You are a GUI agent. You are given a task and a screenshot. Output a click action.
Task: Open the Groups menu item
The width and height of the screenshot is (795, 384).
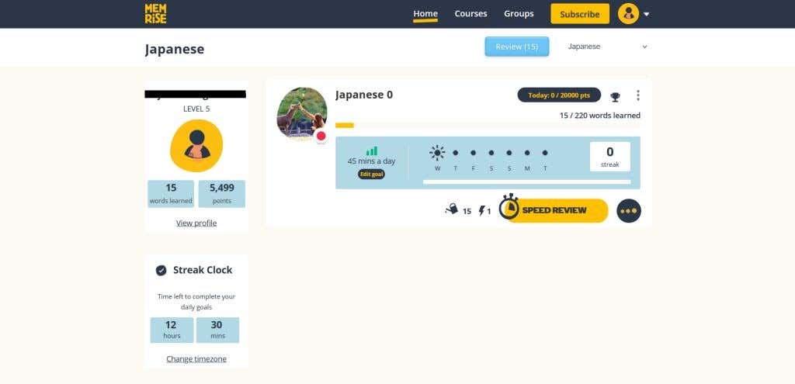pyautogui.click(x=519, y=14)
